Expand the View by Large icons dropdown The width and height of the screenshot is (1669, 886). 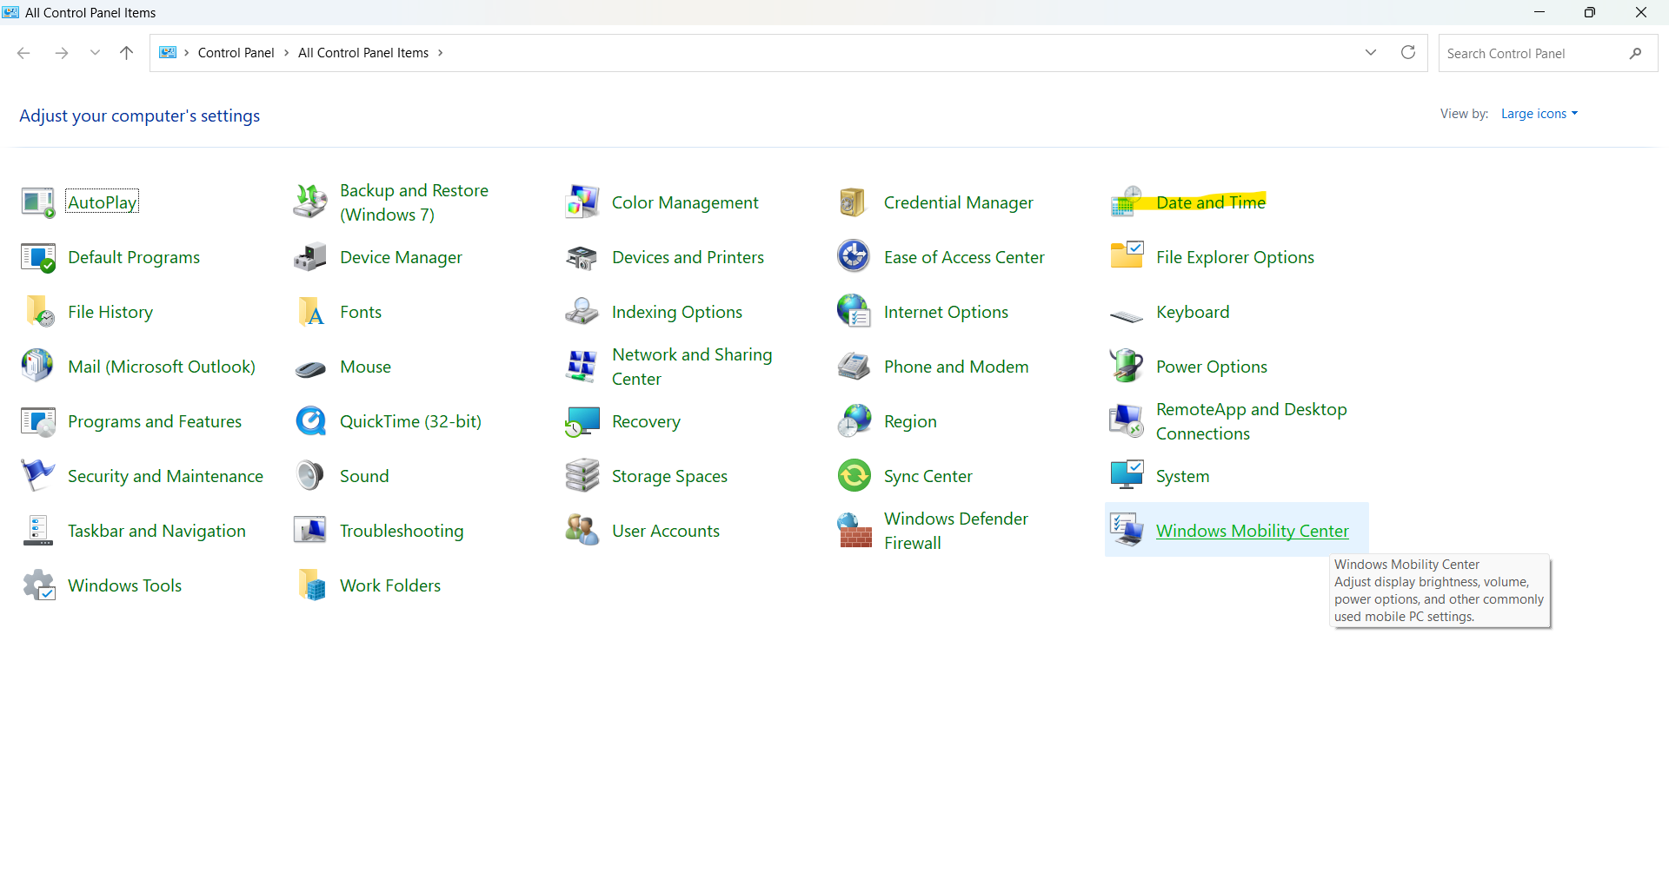pyautogui.click(x=1539, y=114)
